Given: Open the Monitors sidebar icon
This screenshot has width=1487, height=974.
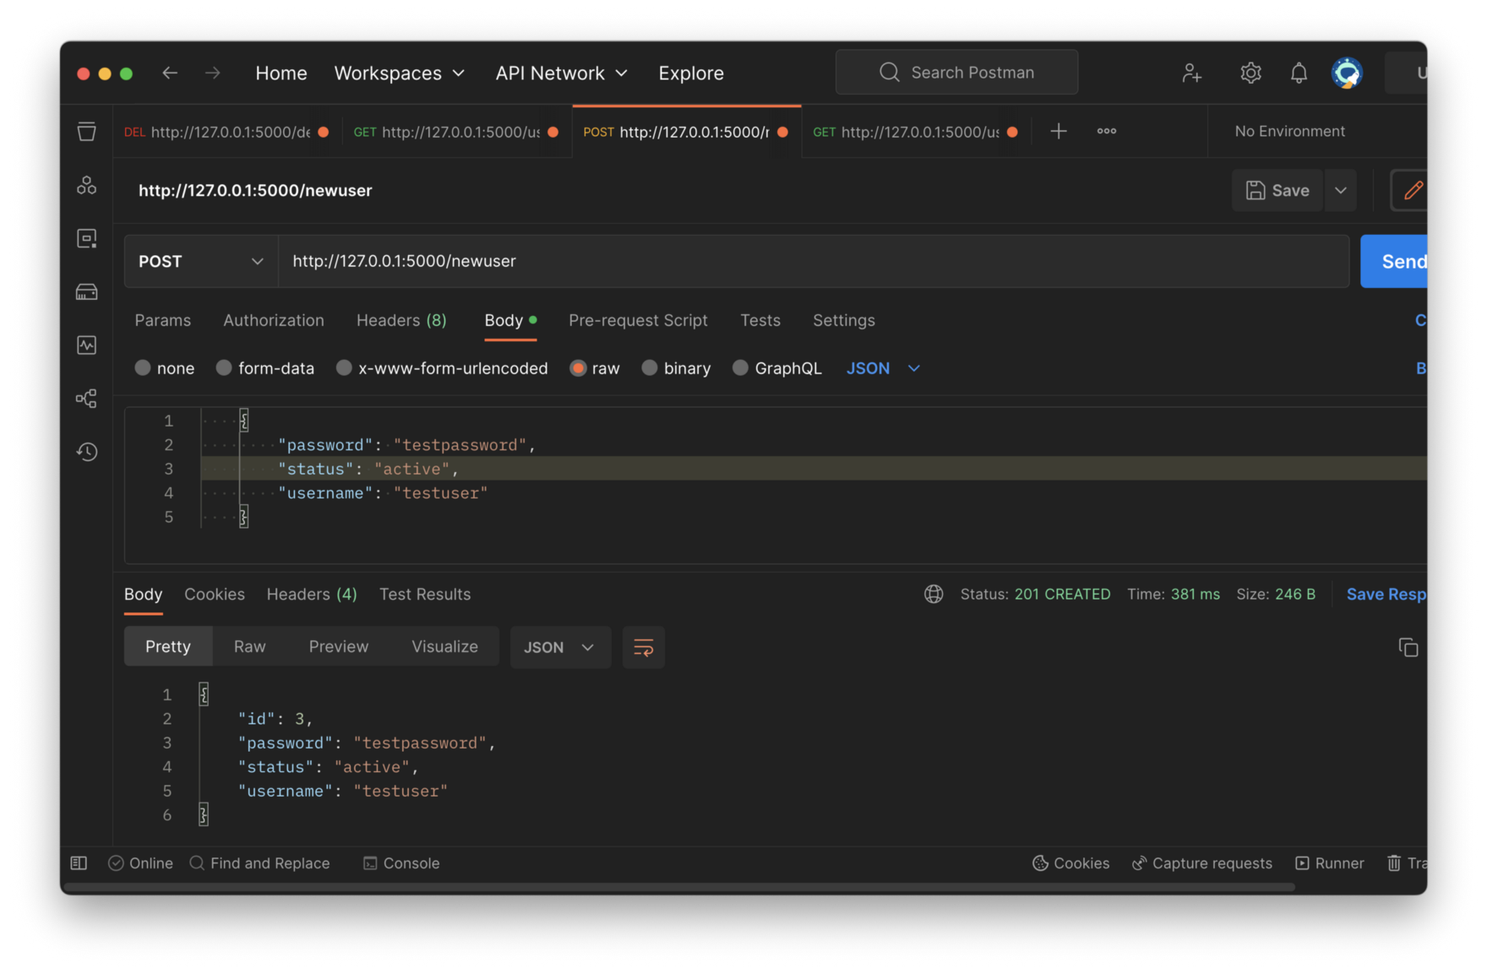Looking at the screenshot, I should [86, 345].
